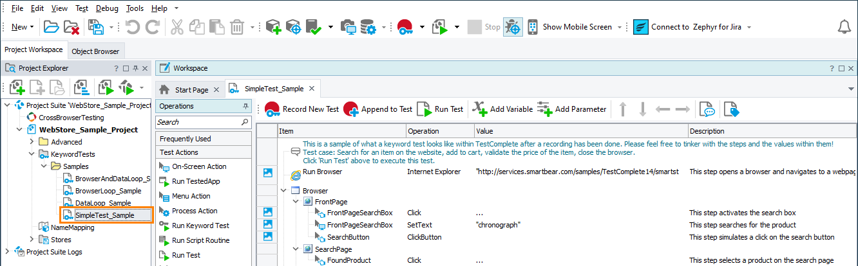Click the Project Explorer icon with blue lines

pyautogui.click(x=81, y=87)
